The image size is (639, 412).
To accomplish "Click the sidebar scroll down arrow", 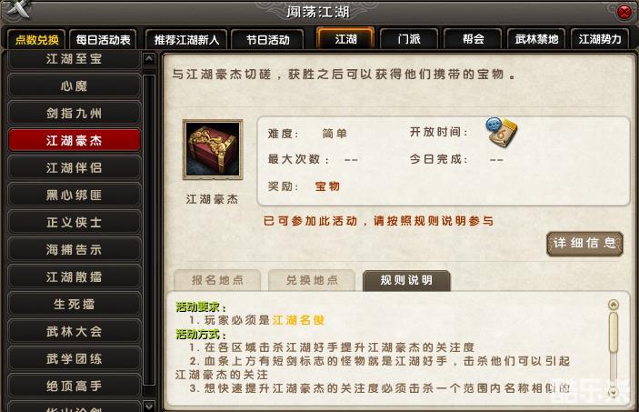I will [149, 406].
